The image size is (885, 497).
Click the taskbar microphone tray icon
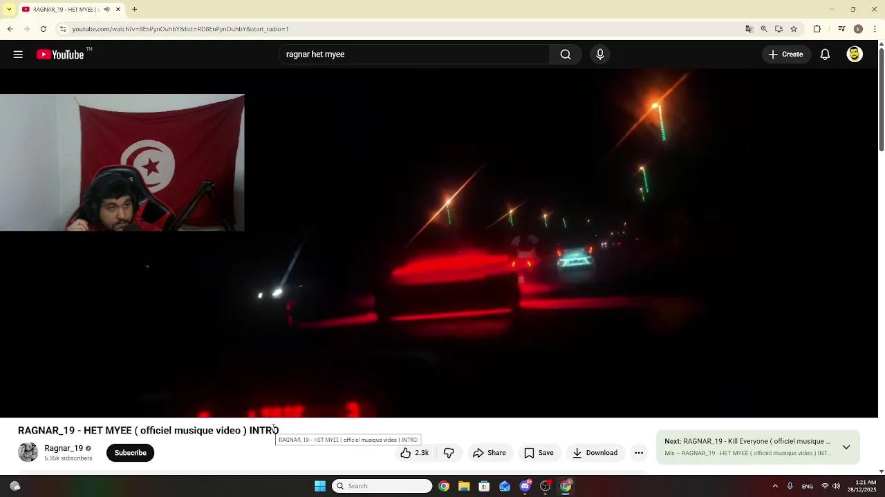tap(790, 486)
